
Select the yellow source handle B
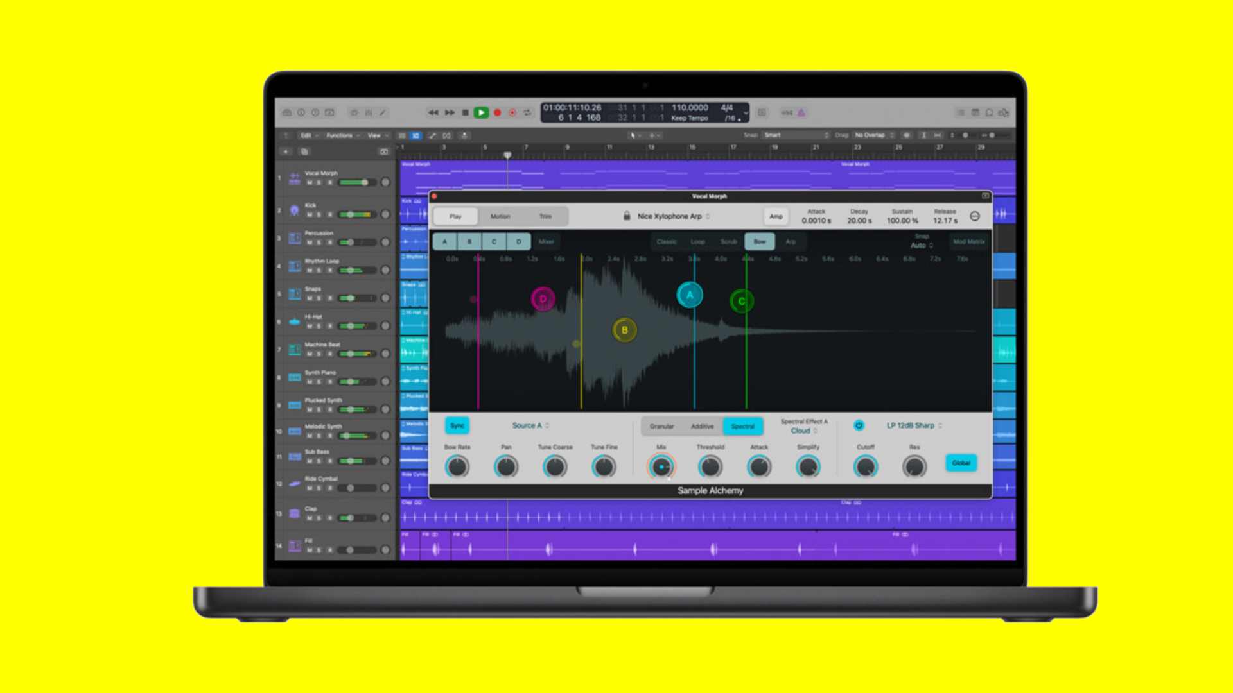625,330
